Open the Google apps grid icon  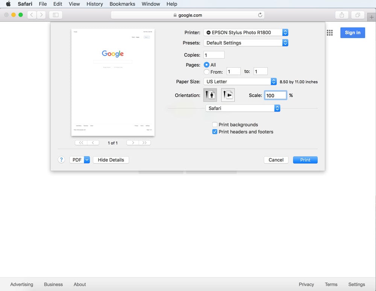[x=330, y=33]
